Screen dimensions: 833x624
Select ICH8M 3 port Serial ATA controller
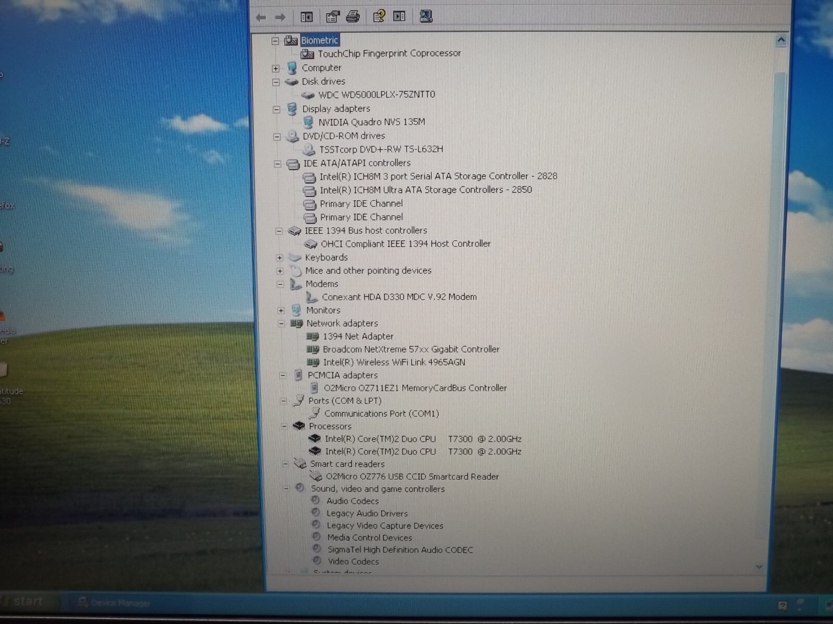click(x=438, y=176)
